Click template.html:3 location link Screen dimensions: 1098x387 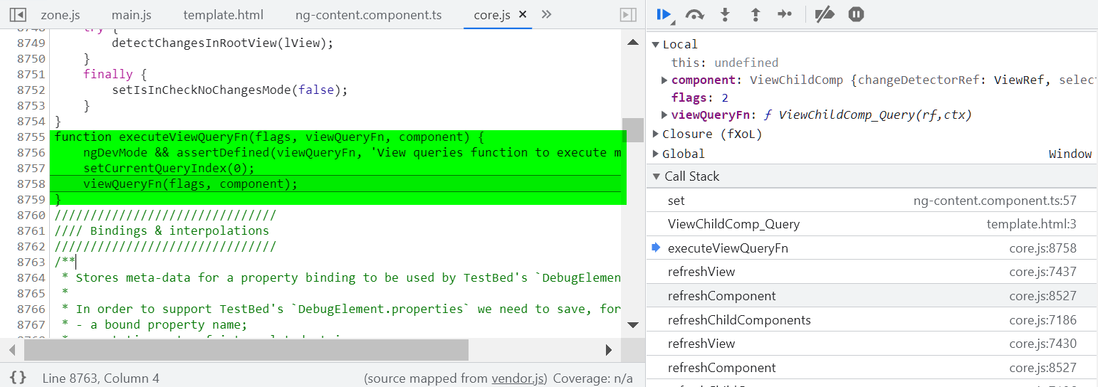pyautogui.click(x=1031, y=224)
